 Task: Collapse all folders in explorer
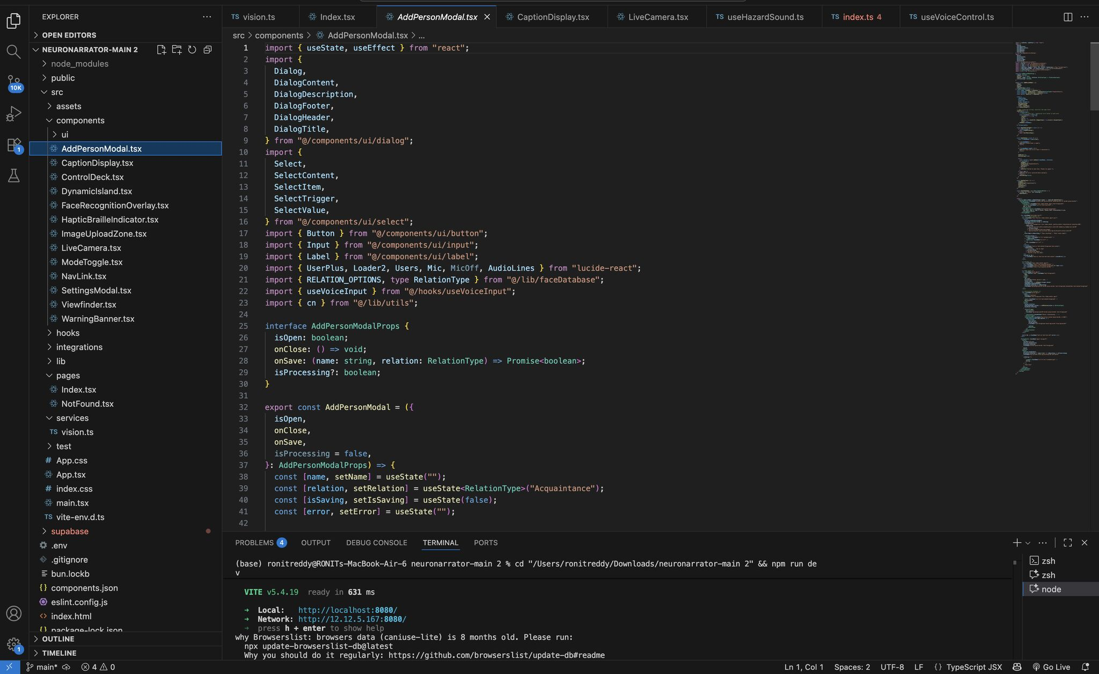pos(208,49)
